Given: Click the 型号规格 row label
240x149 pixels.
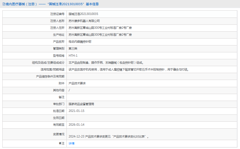Looking at the screenshot, I should (59, 56).
